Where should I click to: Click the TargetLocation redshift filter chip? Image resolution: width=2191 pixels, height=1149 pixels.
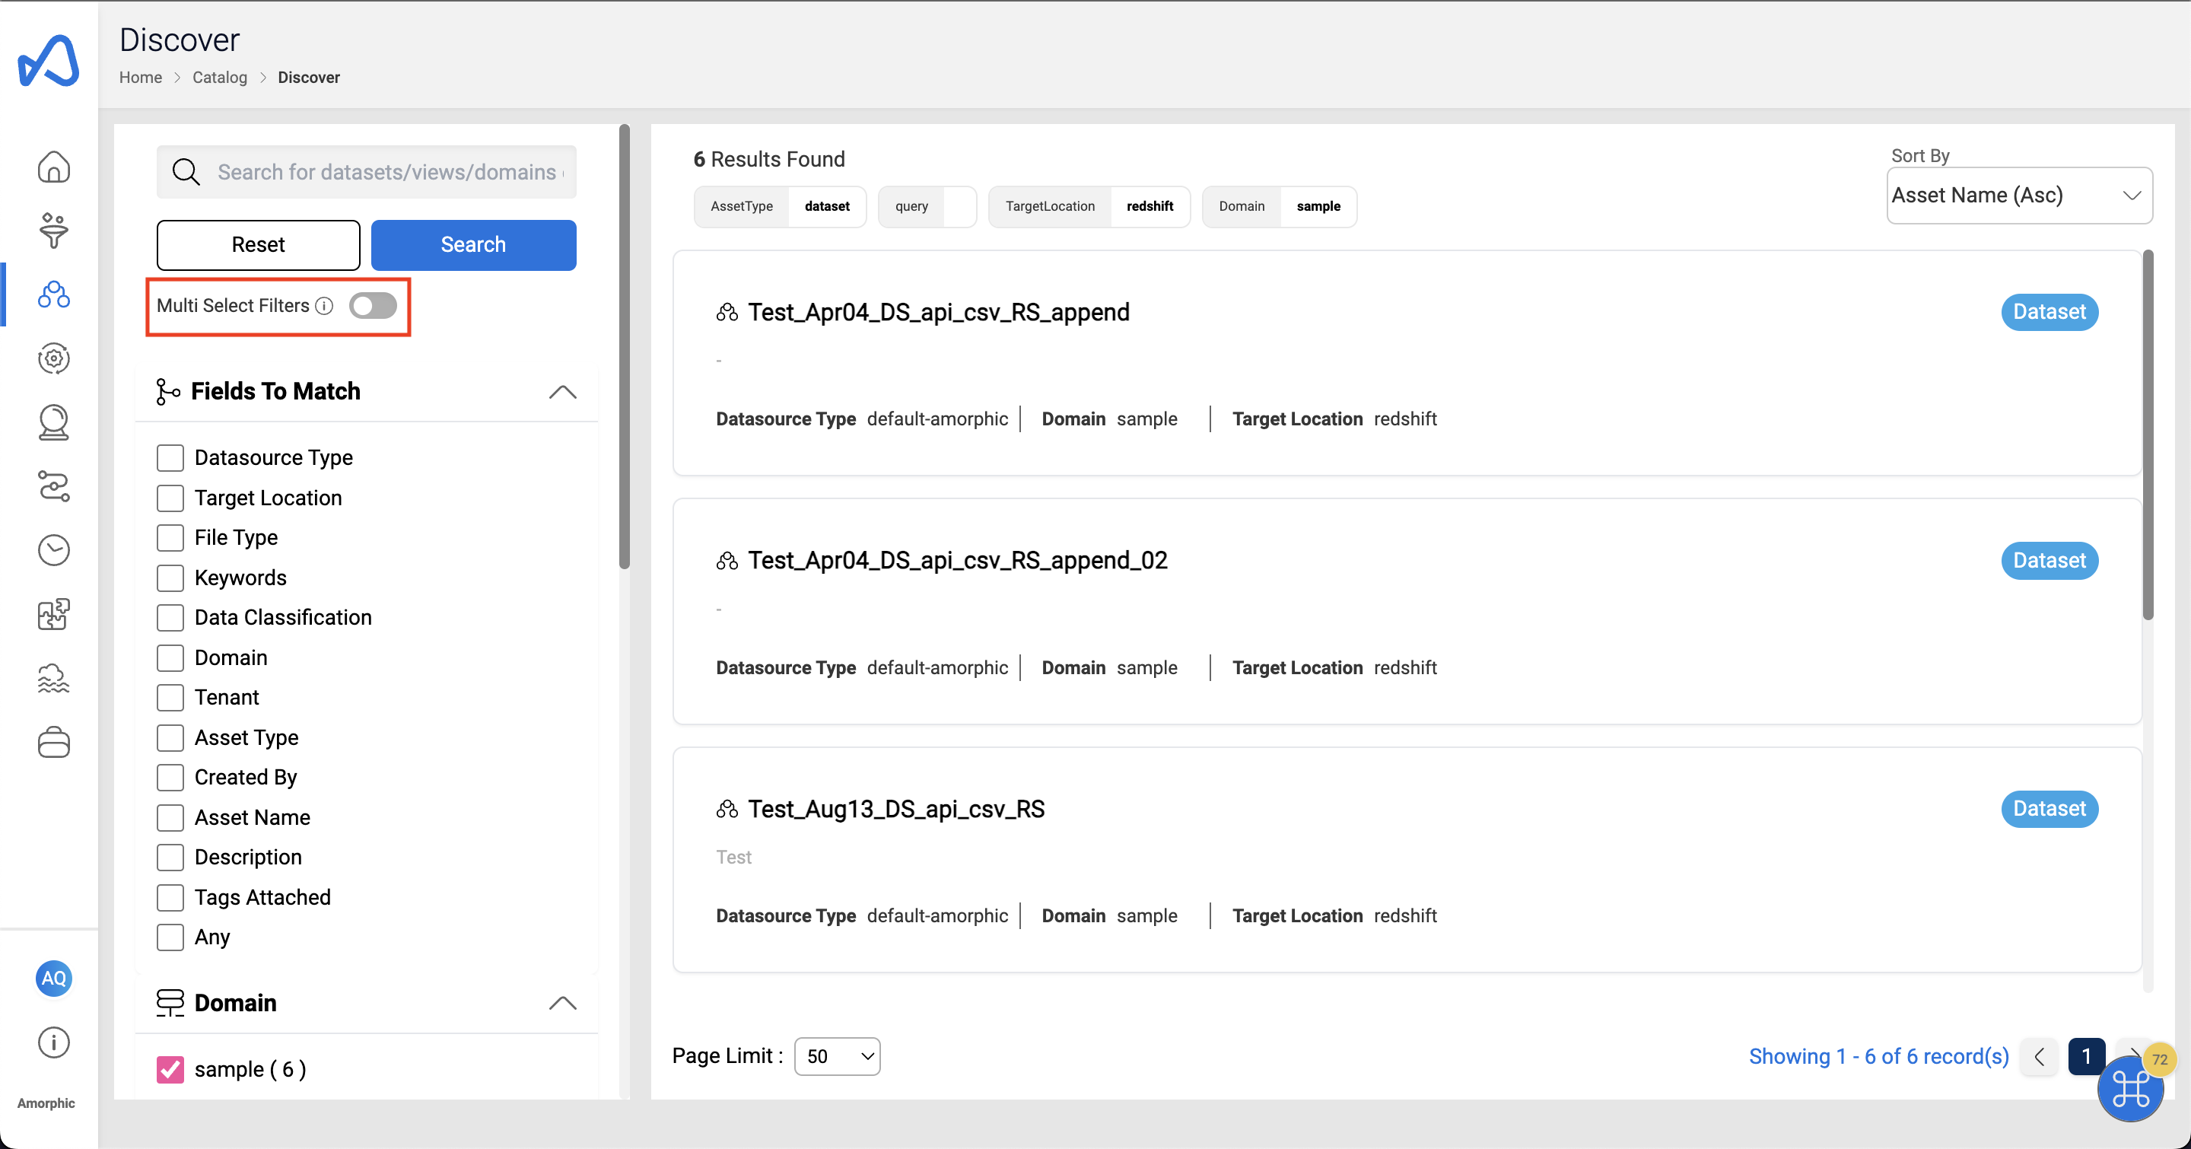[1089, 207]
